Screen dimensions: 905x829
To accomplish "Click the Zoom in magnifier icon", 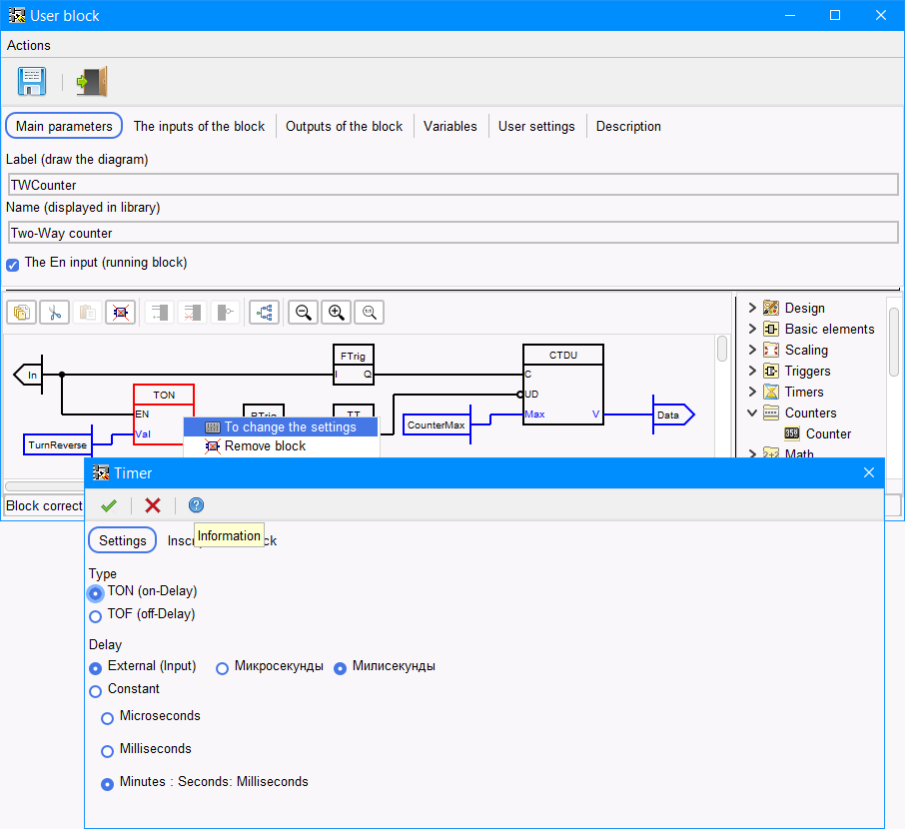I will click(x=336, y=312).
